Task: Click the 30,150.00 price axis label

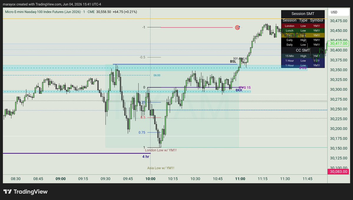Action: 338,148
